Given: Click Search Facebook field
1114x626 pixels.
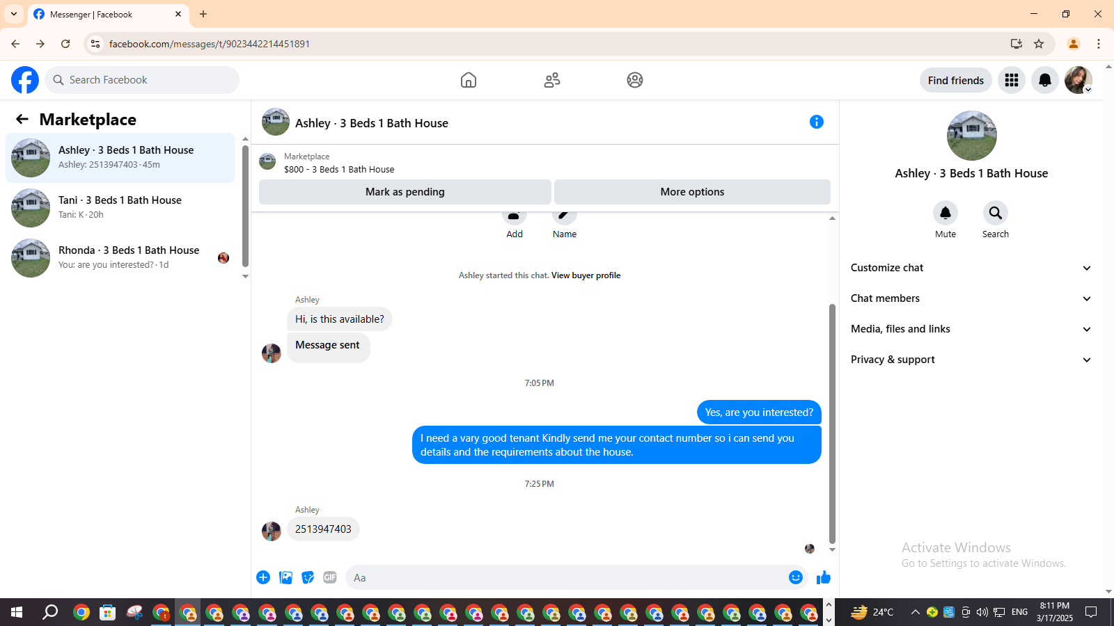Looking at the screenshot, I should point(142,80).
